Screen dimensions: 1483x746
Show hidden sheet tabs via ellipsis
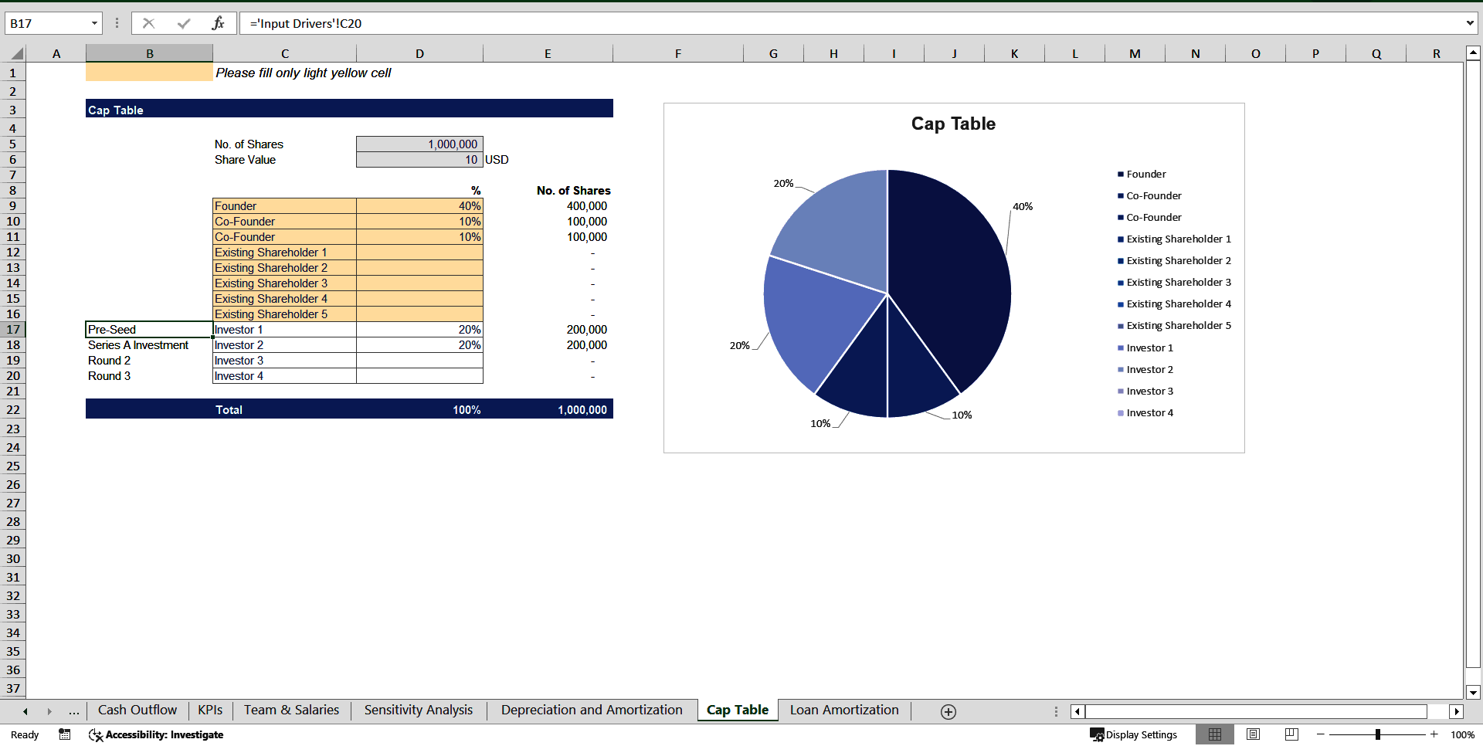(74, 711)
